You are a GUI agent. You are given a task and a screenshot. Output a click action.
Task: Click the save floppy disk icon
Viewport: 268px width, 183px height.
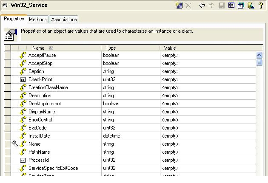coord(222,6)
